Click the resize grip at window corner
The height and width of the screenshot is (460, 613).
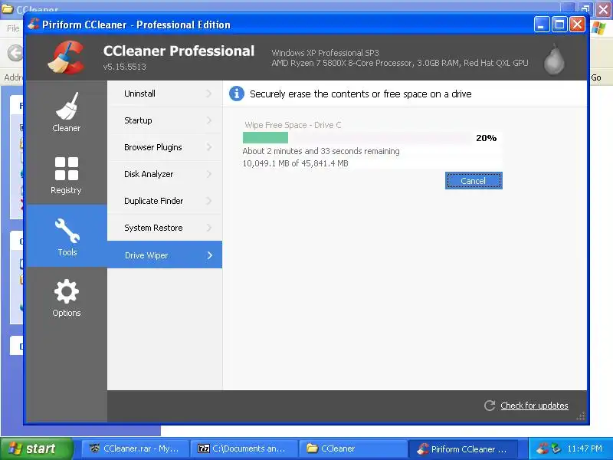(581, 416)
